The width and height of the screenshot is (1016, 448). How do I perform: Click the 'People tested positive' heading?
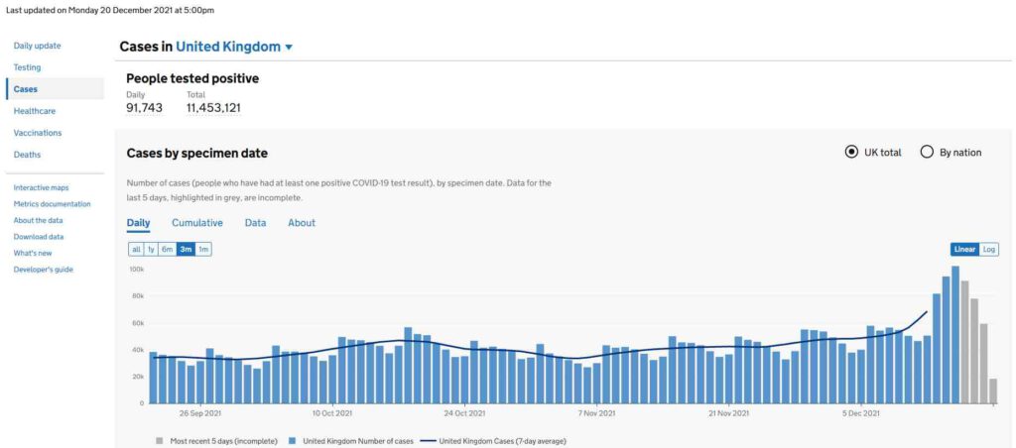(192, 78)
